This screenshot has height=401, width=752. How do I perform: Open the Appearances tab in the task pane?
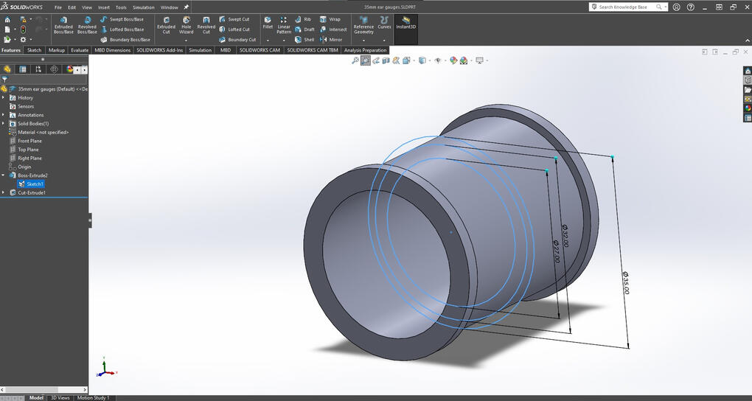pos(748,108)
